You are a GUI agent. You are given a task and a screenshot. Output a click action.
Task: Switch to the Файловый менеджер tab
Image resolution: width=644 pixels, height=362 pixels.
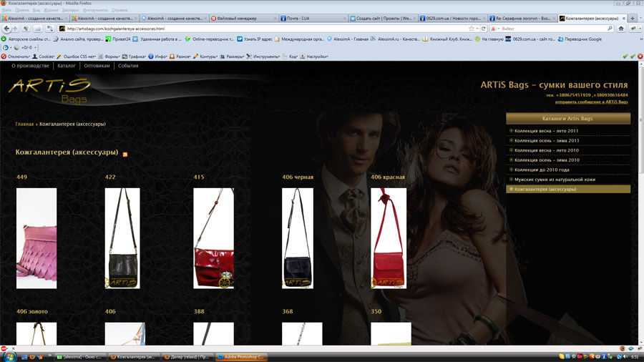pos(243,19)
